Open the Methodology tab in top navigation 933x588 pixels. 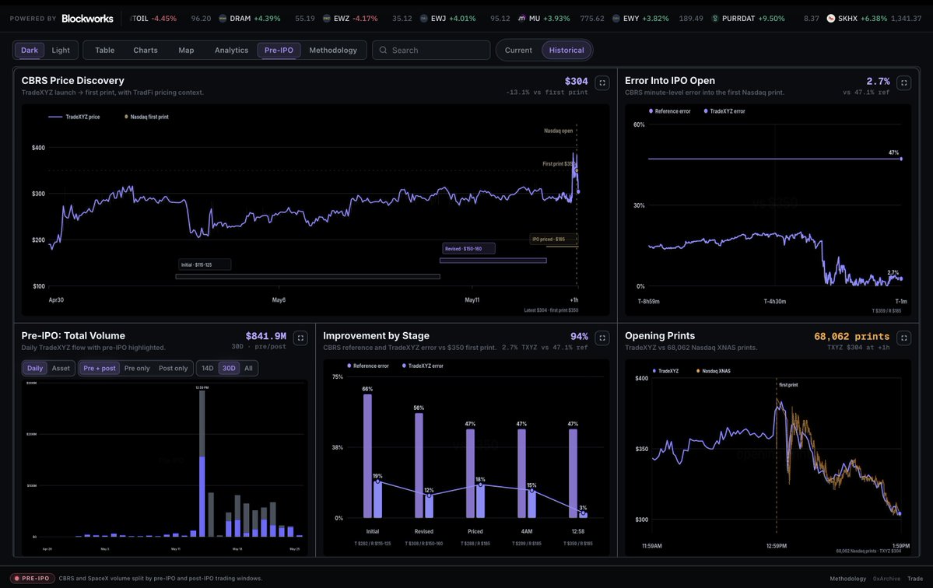click(333, 50)
